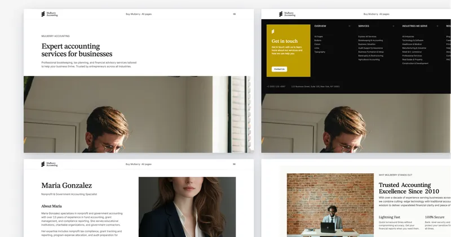Open the hamburger menu on the hero page
This screenshot has height=237, width=451.
234,14
